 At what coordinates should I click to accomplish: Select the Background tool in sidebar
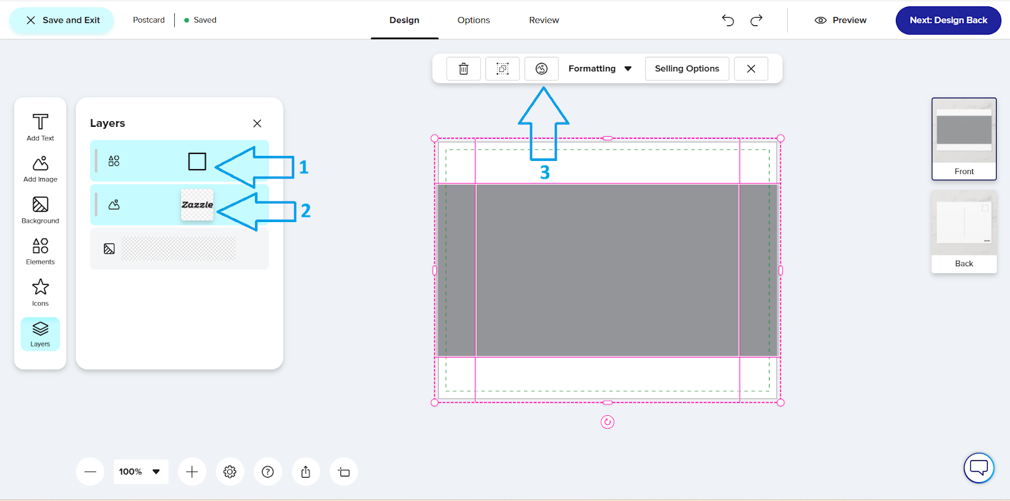point(40,210)
